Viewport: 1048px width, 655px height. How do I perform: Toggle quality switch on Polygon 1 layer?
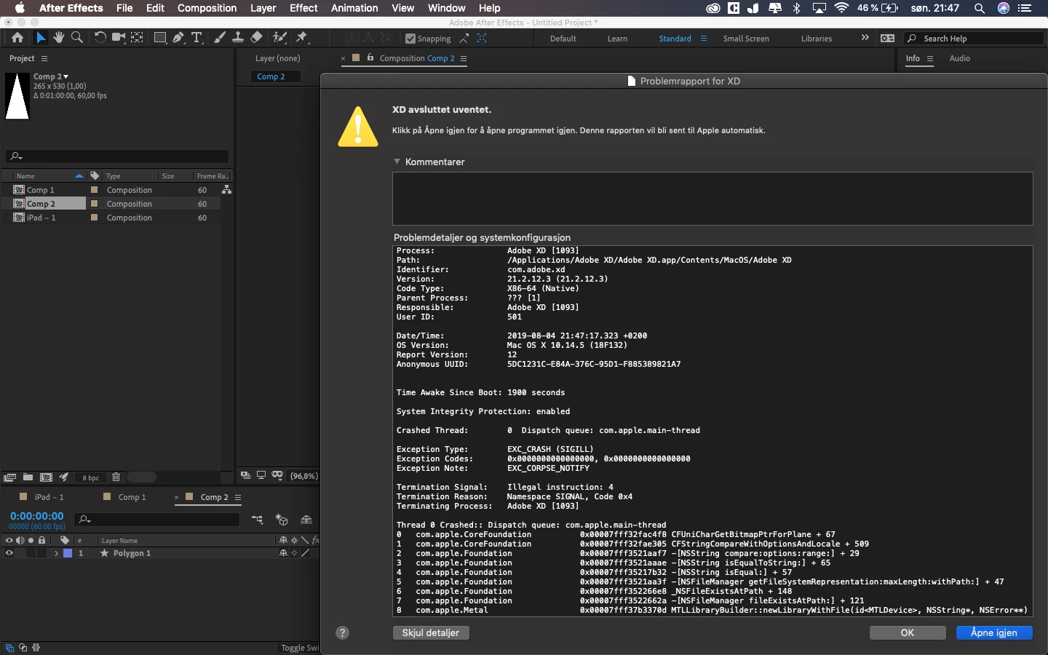[306, 553]
